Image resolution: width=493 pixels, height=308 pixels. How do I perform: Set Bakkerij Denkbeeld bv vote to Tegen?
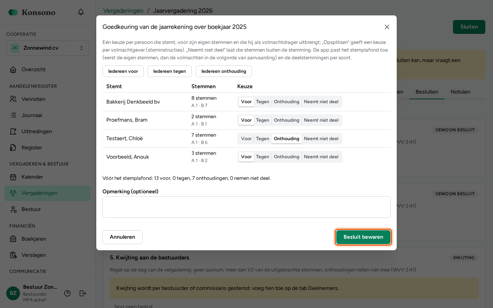[x=263, y=102]
